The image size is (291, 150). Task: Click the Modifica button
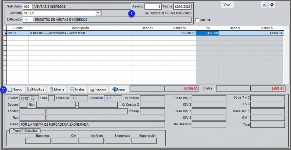[36, 89]
